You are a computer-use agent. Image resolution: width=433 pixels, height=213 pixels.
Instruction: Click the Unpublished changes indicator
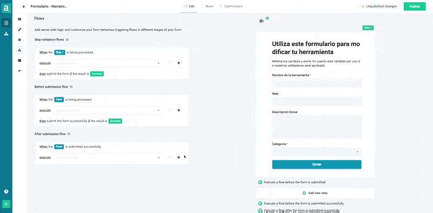[x=379, y=6]
